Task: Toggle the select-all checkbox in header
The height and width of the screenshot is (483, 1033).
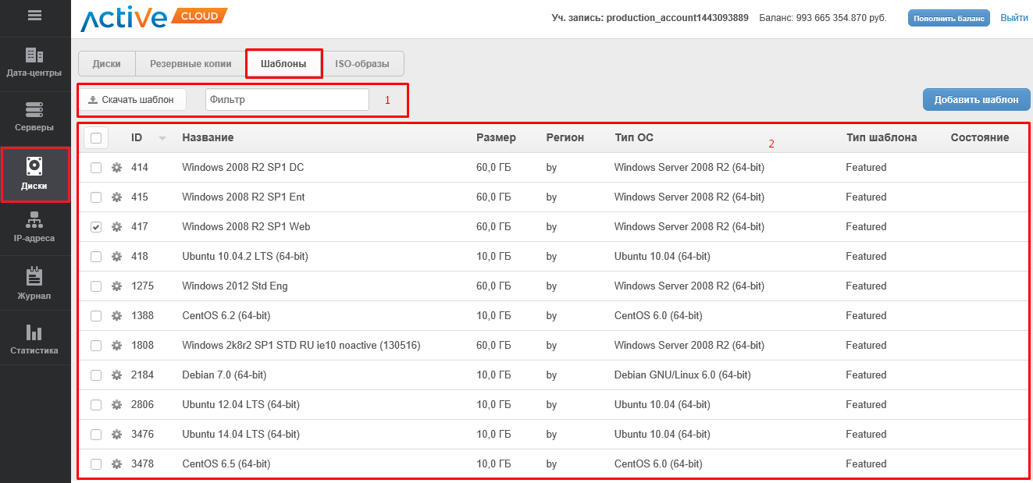Action: (96, 138)
